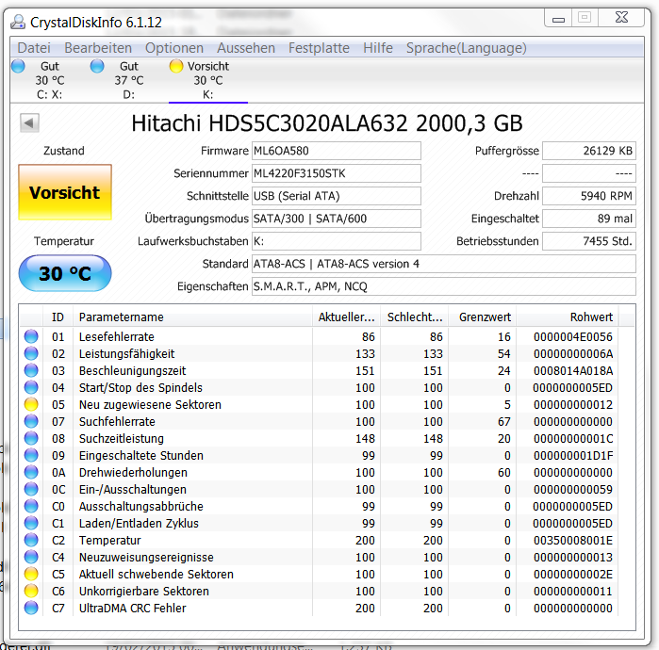Click the yellow warning icon for Unkorrigierbare Sektoren

(31, 592)
